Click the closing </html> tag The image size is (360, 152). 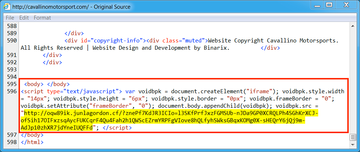pyautogui.click(x=32, y=142)
